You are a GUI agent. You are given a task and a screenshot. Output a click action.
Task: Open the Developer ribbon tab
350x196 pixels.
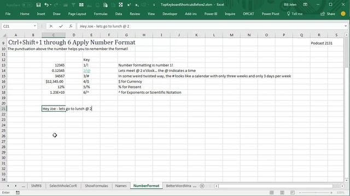point(170,14)
